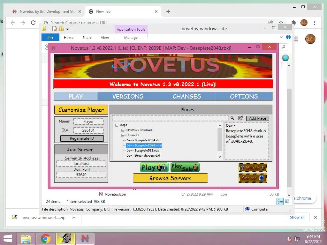Click the places search box
327x245 pixels.
coord(170,118)
